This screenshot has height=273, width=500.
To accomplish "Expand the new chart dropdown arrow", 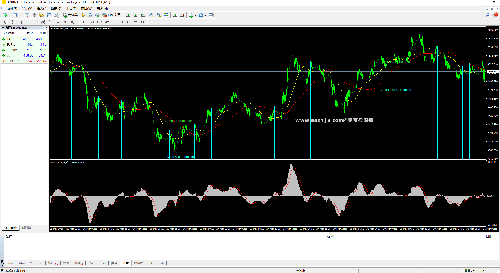I will 10,15.
